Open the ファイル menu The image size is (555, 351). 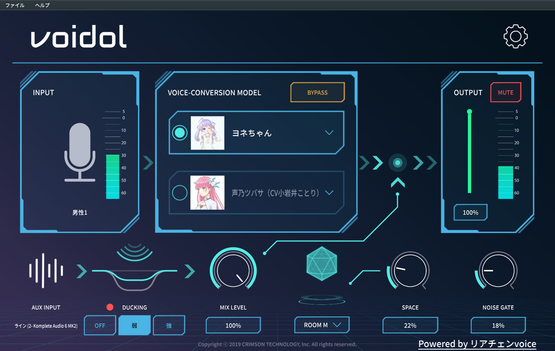pyautogui.click(x=15, y=5)
